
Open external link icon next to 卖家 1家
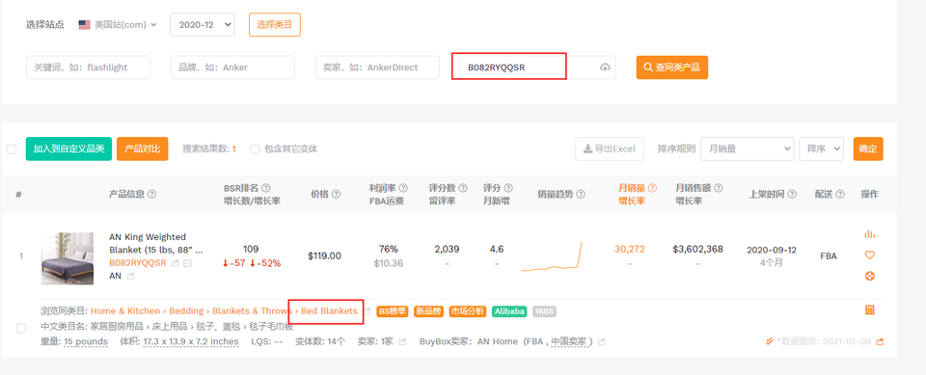(403, 342)
